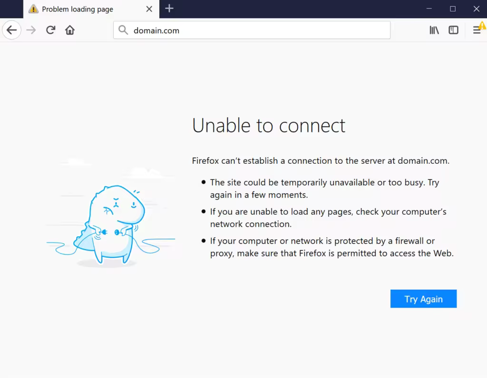Image resolution: width=487 pixels, height=378 pixels.
Task: Go back using the back arrow
Action: point(12,30)
